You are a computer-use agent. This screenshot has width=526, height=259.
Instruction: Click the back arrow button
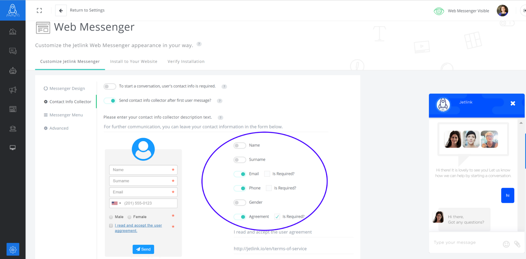click(61, 11)
